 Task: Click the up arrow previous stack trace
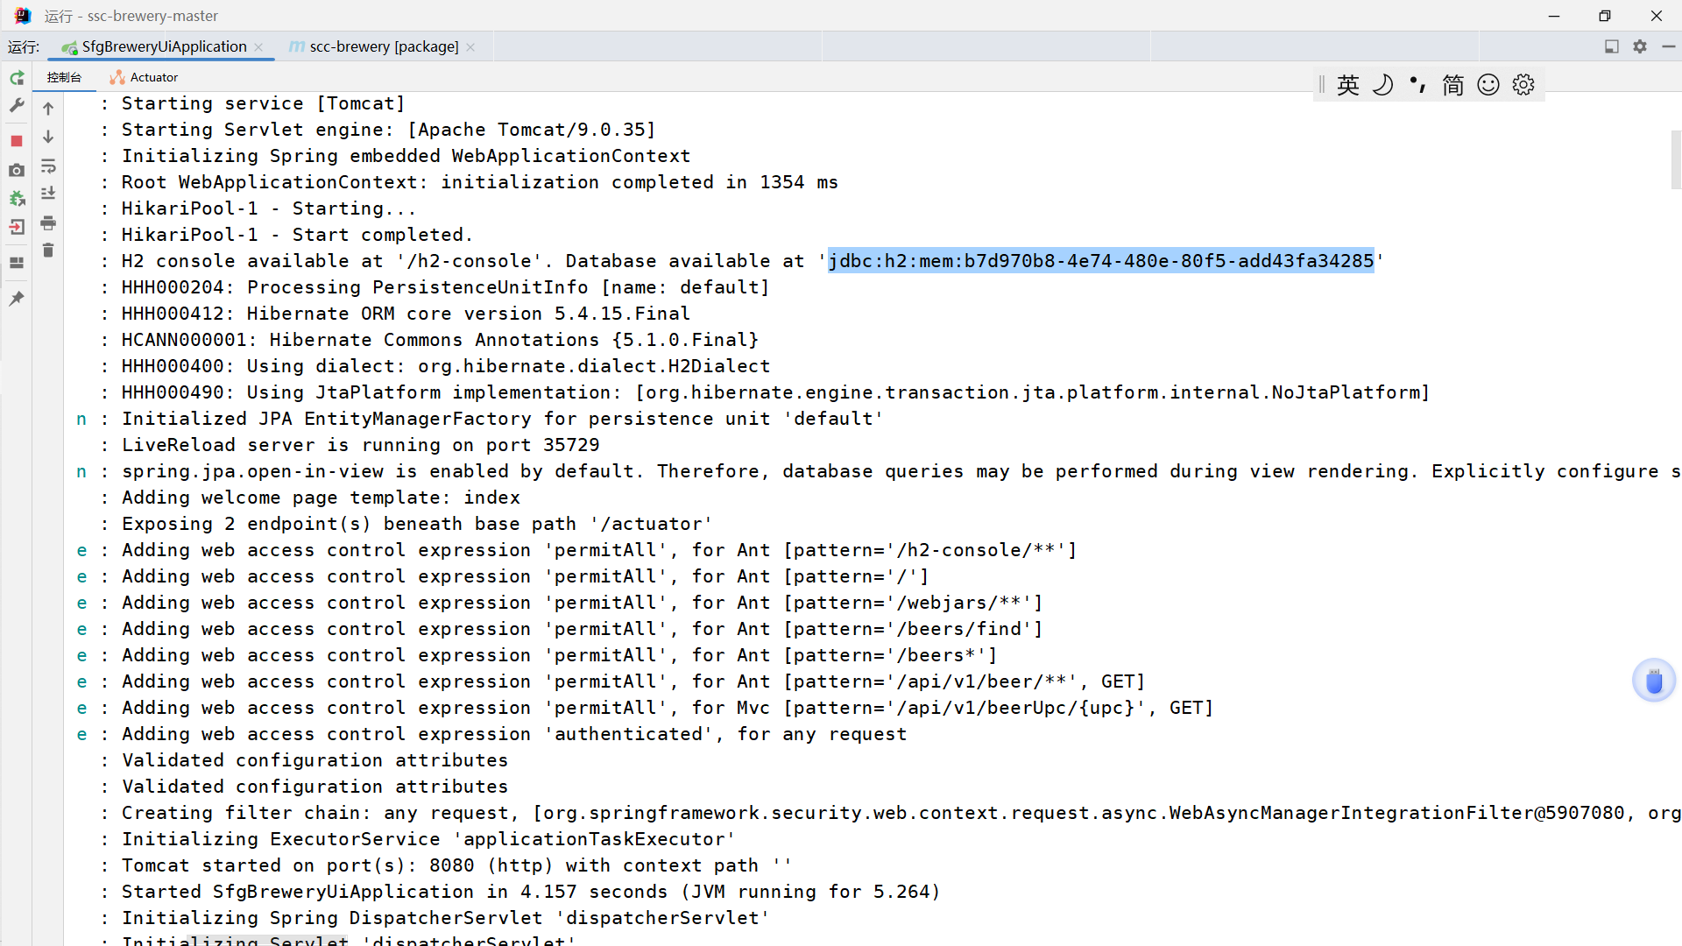(48, 109)
